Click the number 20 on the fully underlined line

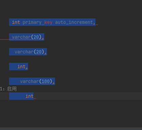pos(36,37)
